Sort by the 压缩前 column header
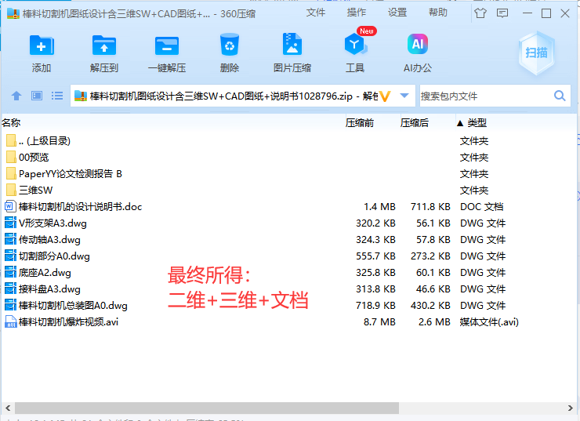 click(x=360, y=123)
